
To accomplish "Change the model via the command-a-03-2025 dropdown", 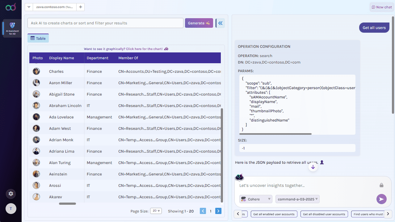I will (297, 199).
